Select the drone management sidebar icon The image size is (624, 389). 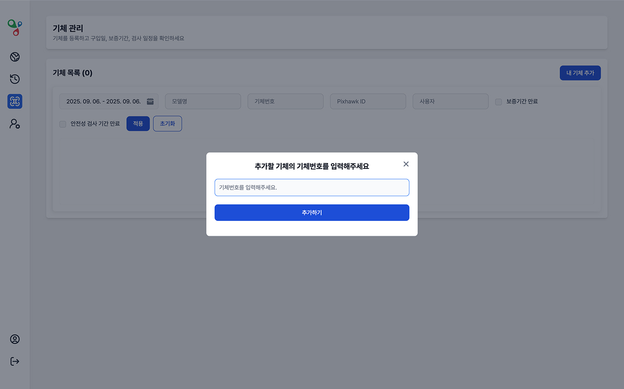pyautogui.click(x=15, y=101)
